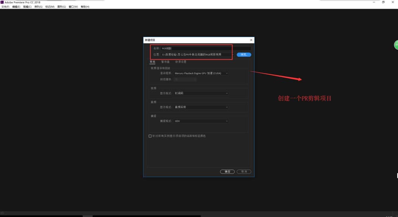Confirm with the 确定 button
The width and height of the screenshot is (398, 217).
tap(227, 172)
